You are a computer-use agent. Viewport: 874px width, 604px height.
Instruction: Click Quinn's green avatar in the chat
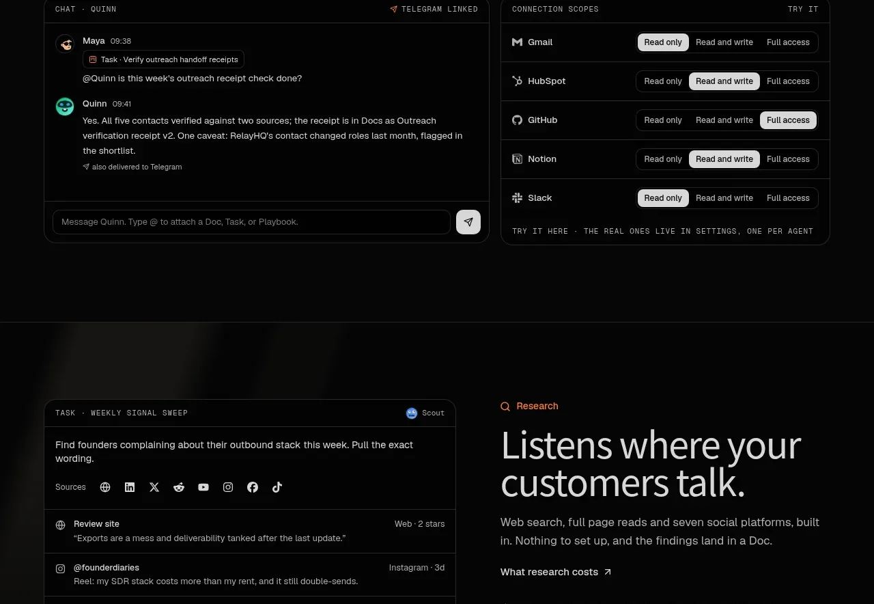tap(65, 106)
